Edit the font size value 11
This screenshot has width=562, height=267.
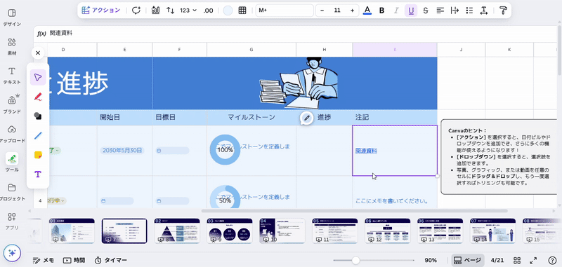337,11
